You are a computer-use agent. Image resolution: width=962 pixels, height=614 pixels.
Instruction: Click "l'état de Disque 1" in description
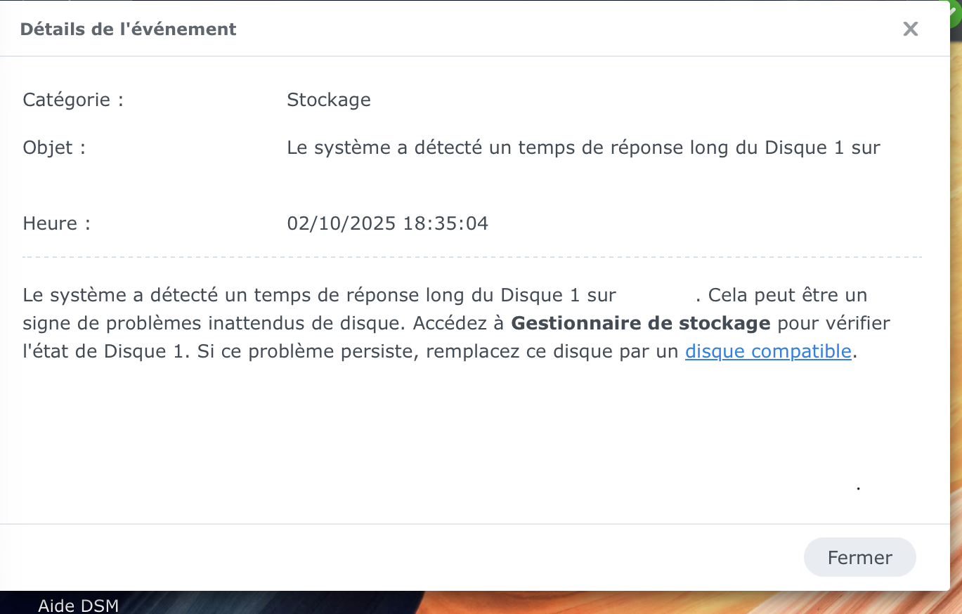click(x=105, y=351)
